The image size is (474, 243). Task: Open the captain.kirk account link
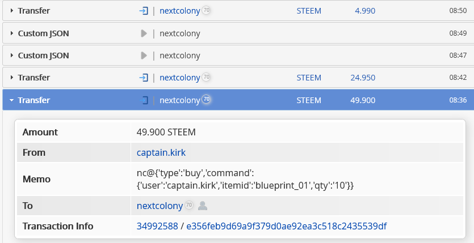[x=161, y=152]
